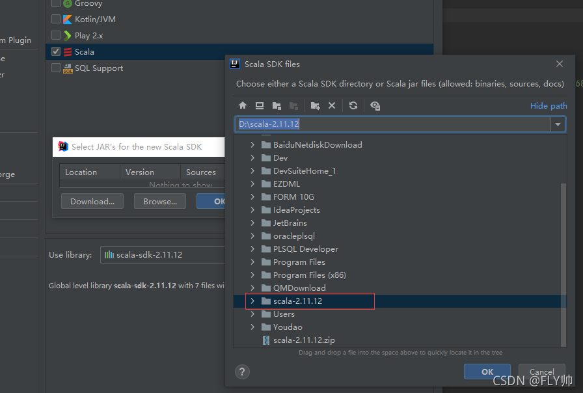Click the file tree vertical scrollbar
This screenshot has width=583, height=393.
point(563,264)
